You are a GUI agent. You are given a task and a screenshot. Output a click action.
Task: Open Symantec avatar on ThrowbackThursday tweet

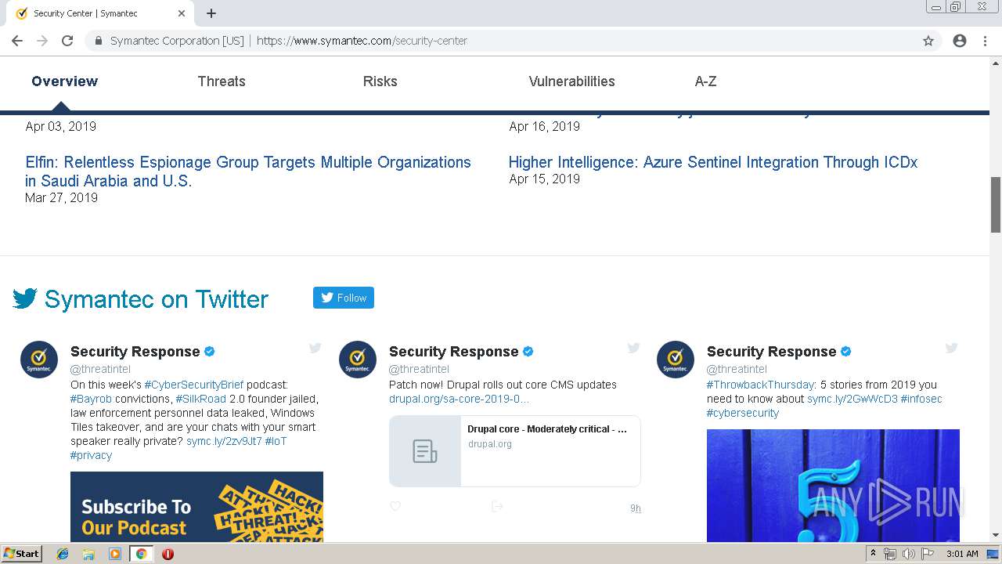[x=676, y=360]
